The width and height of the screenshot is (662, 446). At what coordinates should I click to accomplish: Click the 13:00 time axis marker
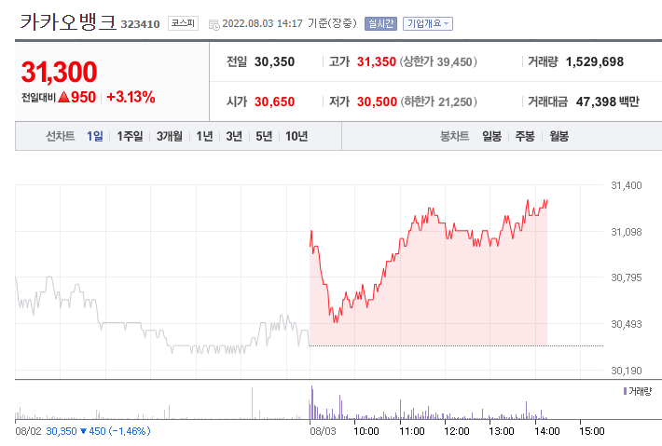click(x=501, y=431)
